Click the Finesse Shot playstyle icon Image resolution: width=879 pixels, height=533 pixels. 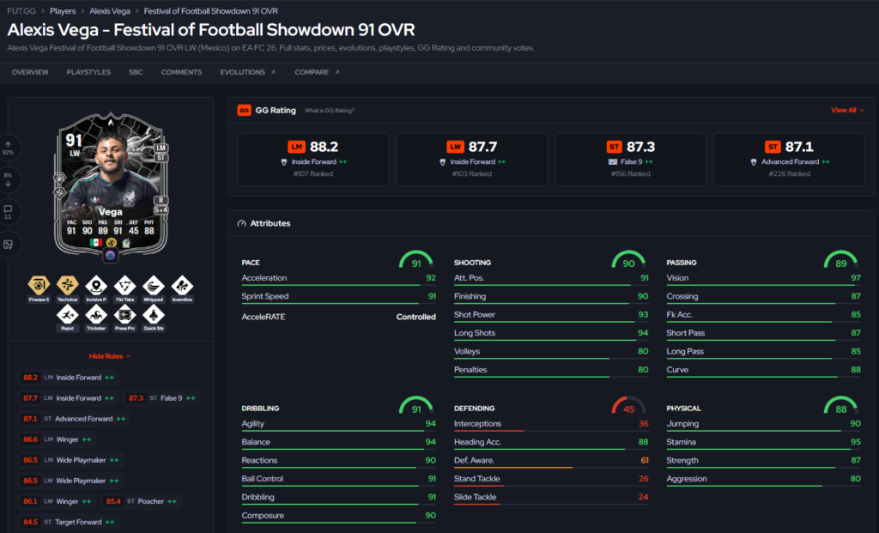point(39,286)
